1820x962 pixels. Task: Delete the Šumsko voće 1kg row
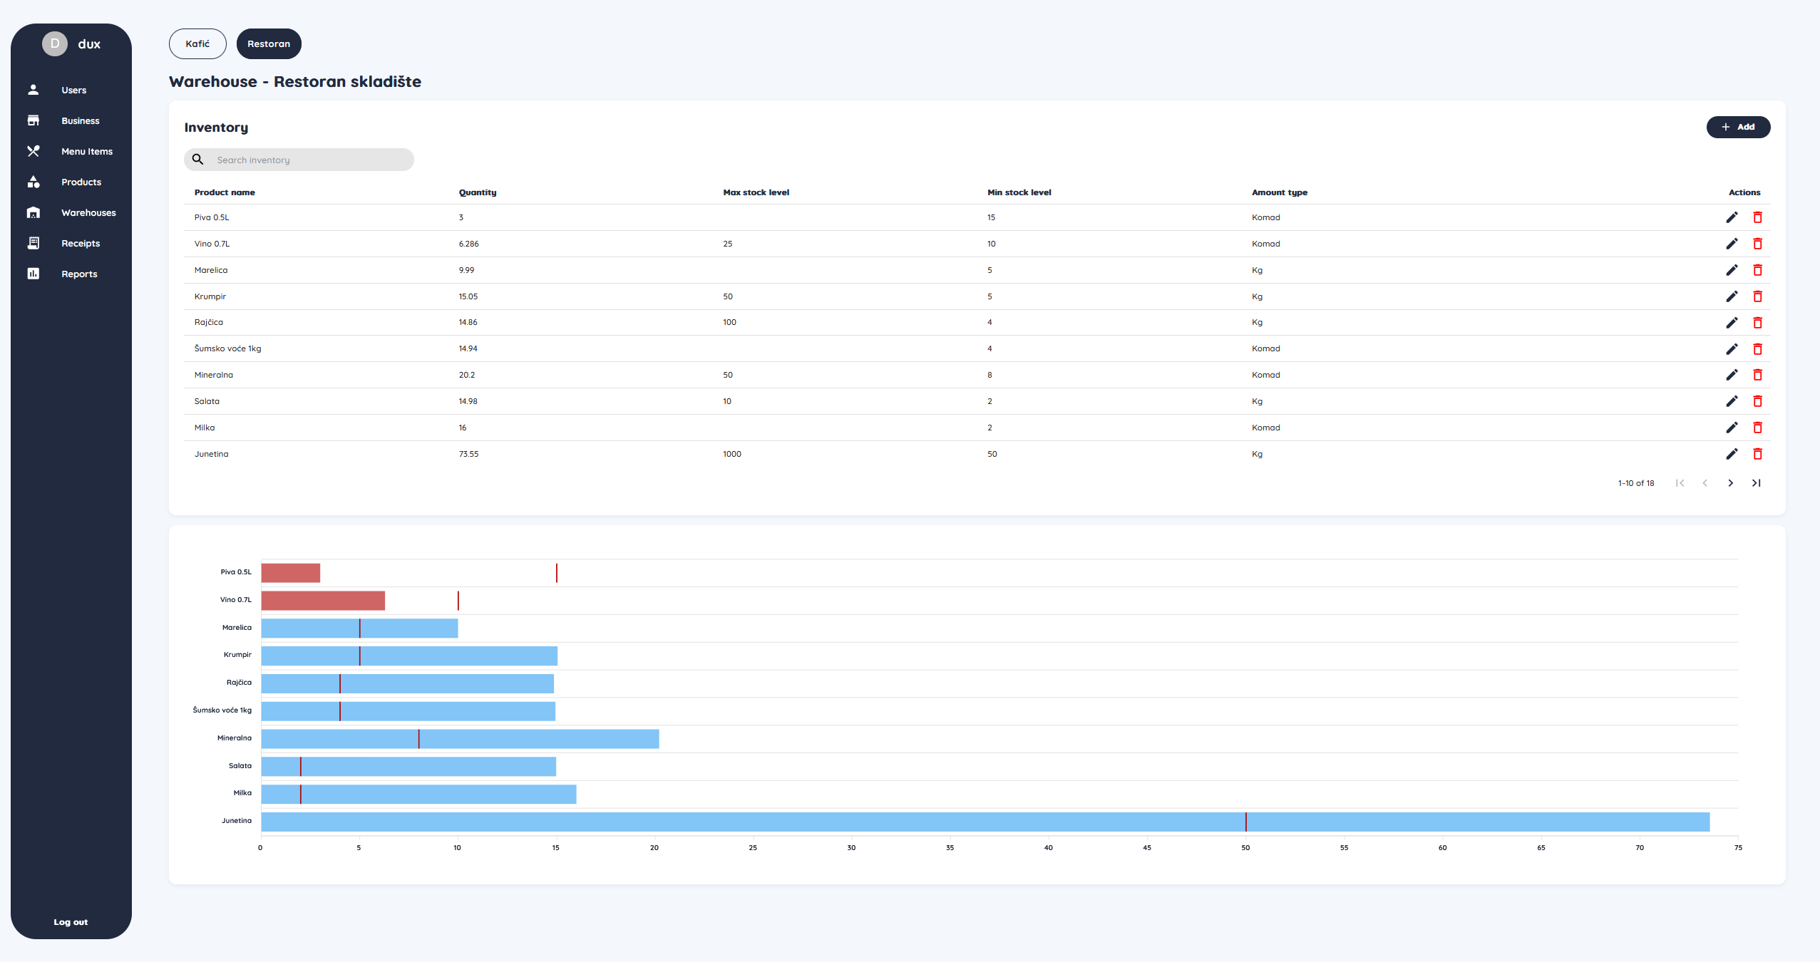1757,349
